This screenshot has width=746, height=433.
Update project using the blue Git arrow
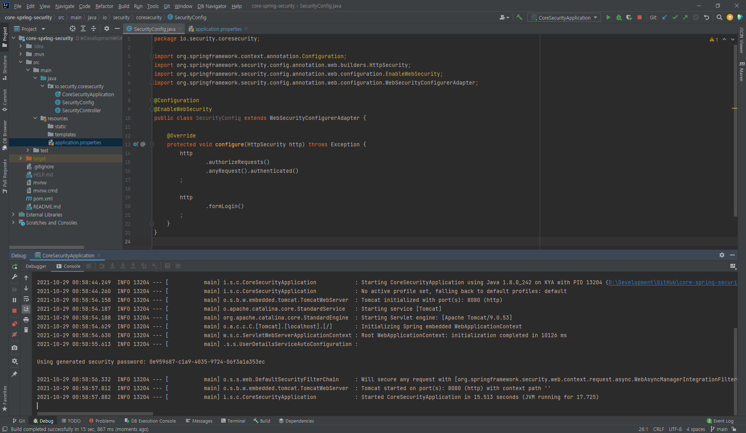(664, 18)
